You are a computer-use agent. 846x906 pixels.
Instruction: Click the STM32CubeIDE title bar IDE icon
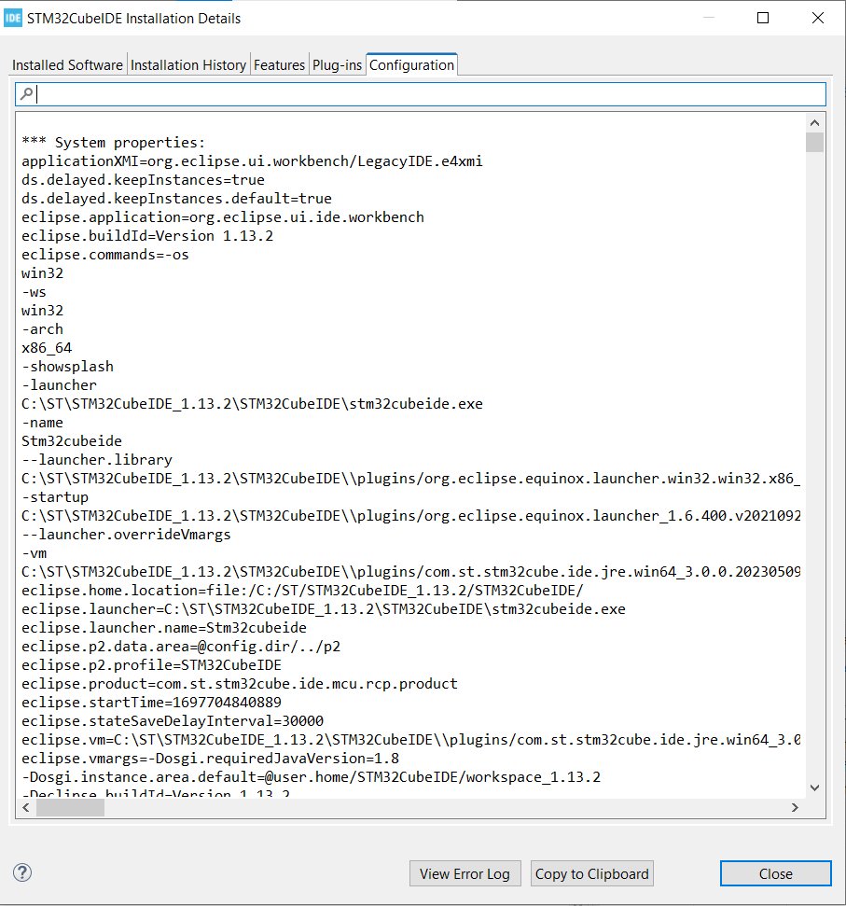click(x=13, y=18)
